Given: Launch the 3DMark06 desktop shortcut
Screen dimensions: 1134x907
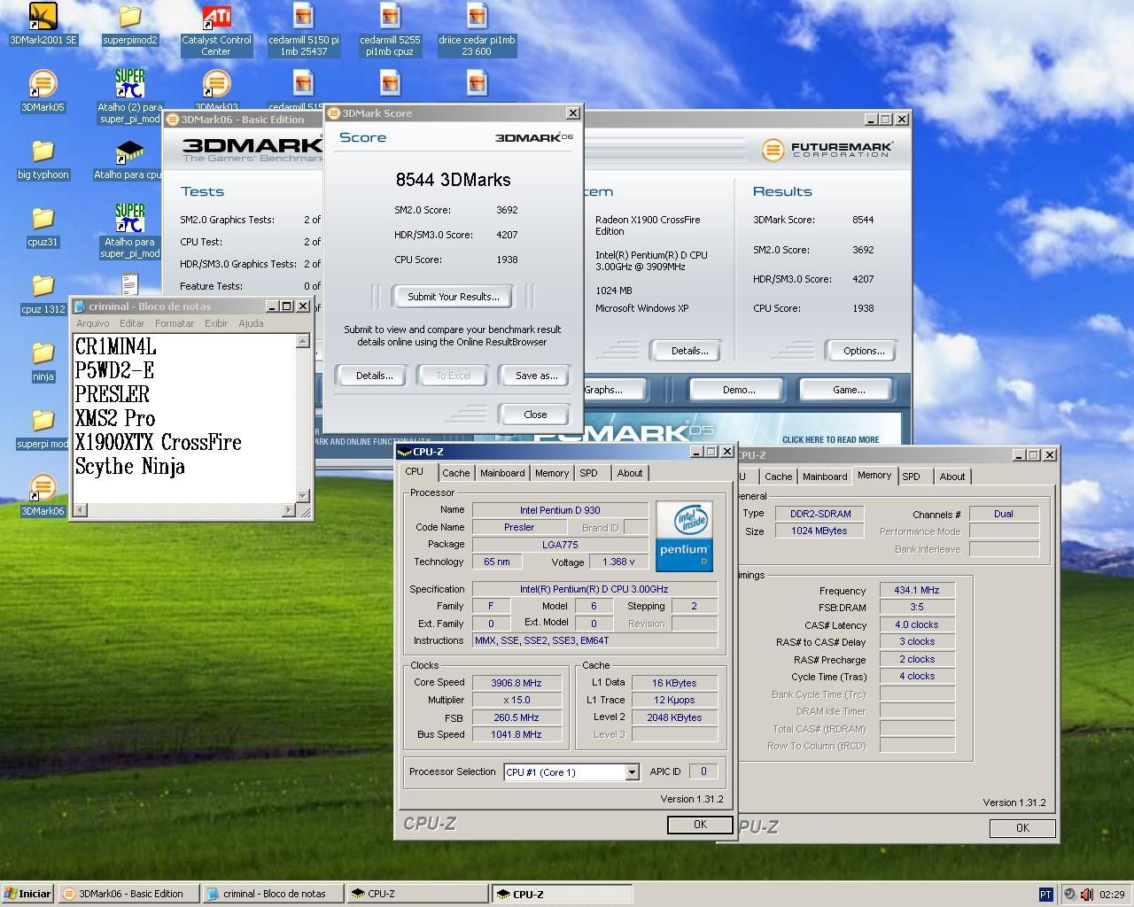Looking at the screenshot, I should [43, 495].
